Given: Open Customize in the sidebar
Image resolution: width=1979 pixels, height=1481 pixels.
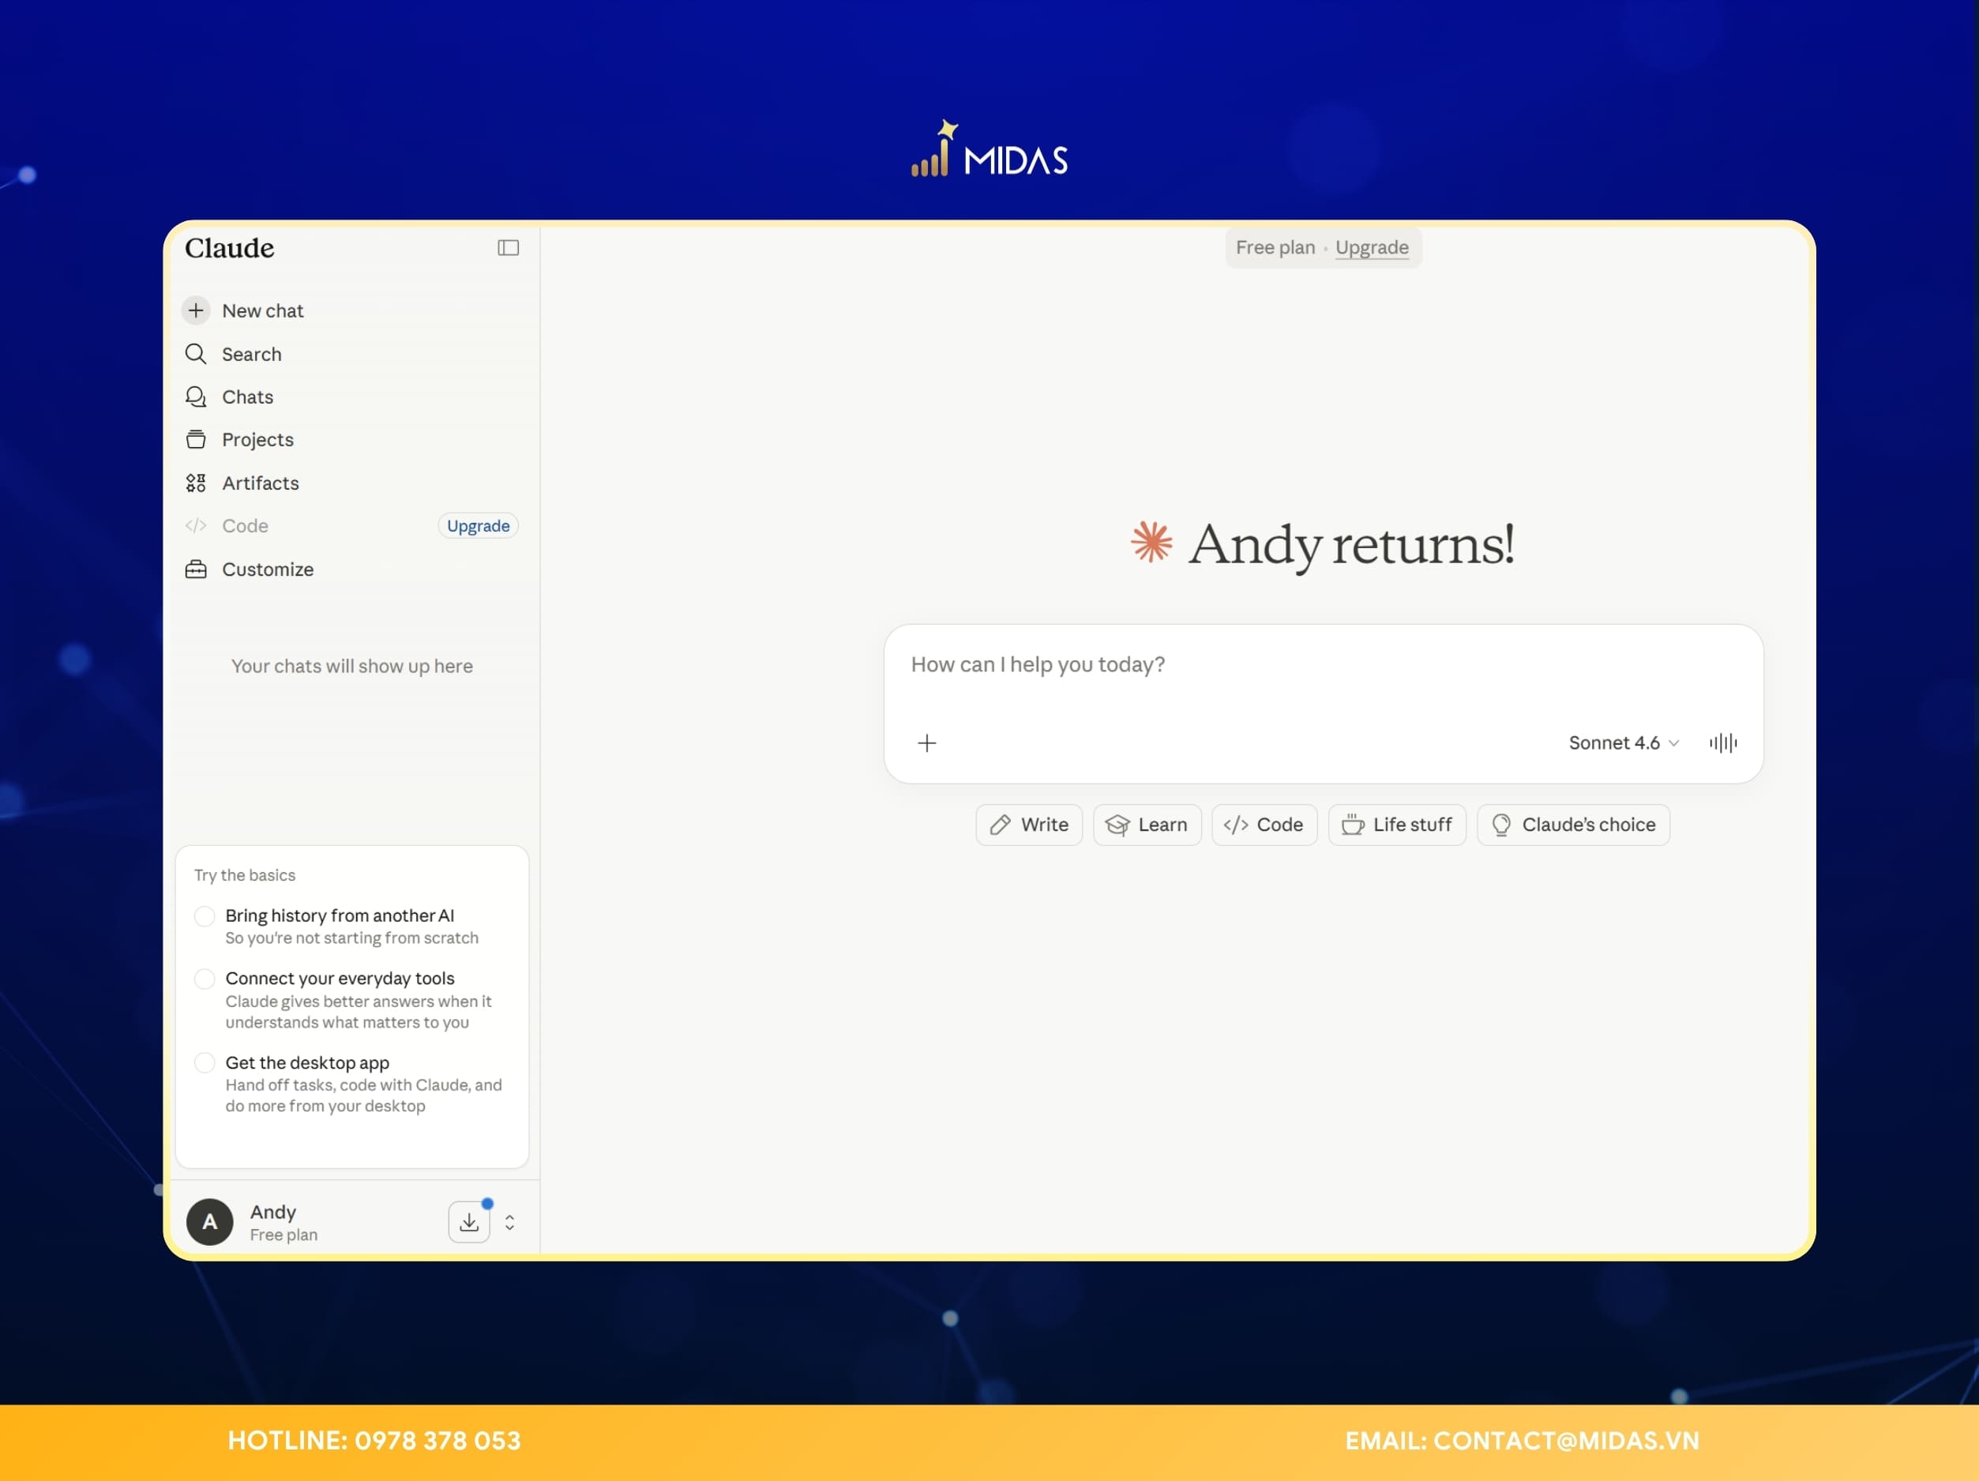Looking at the screenshot, I should point(350,569).
